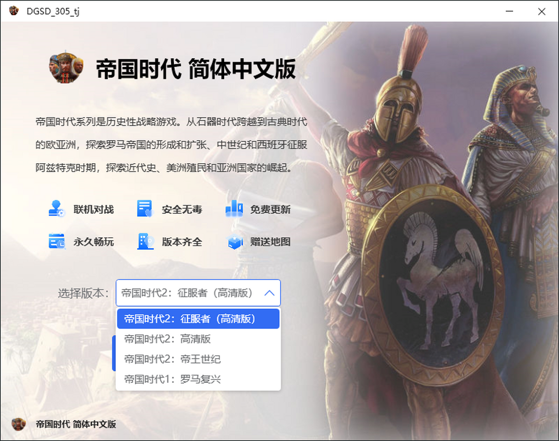Viewport: 559px width, 441px height.
Task: Click the 安全无毒 document shield icon
Action: (144, 209)
